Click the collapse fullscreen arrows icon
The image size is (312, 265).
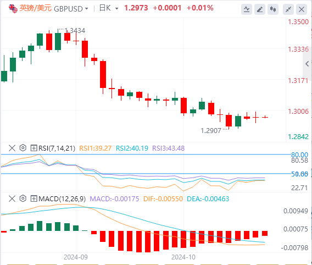288,9
